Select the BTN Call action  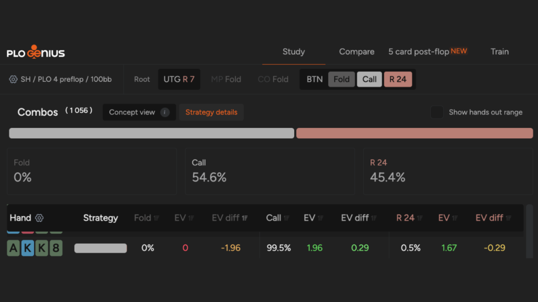[x=369, y=80]
